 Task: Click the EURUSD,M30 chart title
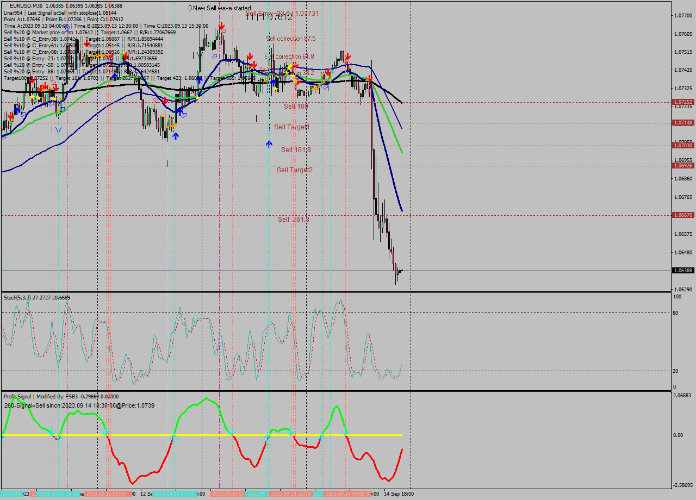[27, 6]
